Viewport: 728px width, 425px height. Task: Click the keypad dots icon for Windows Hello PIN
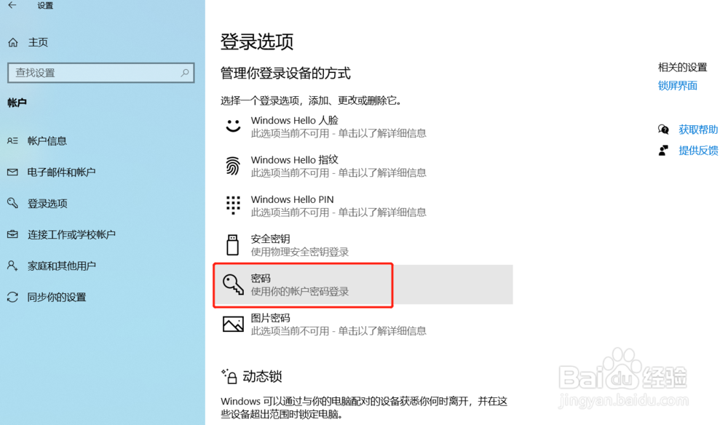(x=233, y=204)
